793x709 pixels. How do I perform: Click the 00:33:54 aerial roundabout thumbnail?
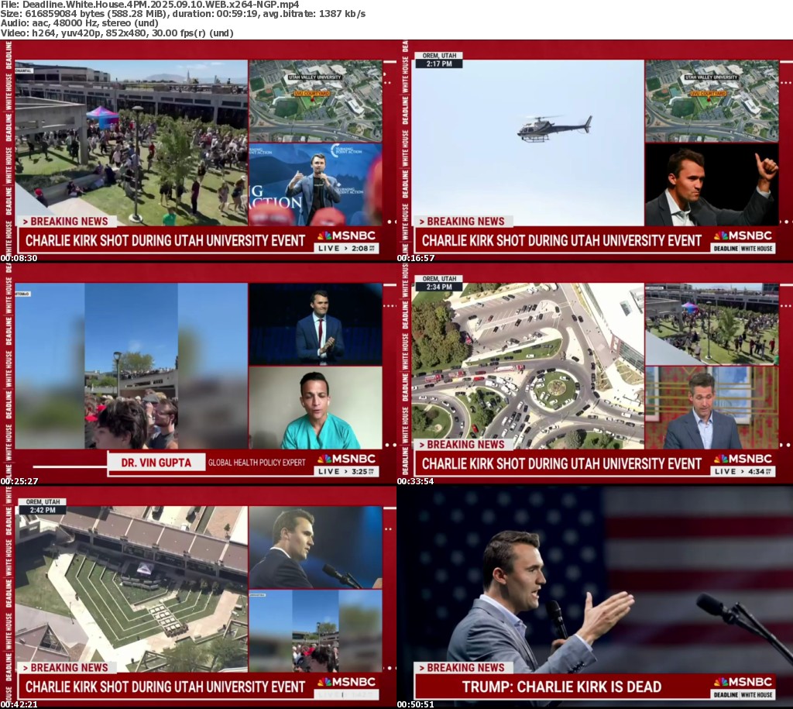coord(595,374)
